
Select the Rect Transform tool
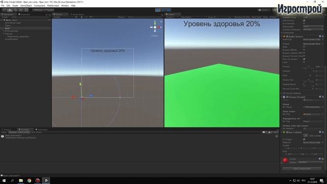tap(27, 10)
